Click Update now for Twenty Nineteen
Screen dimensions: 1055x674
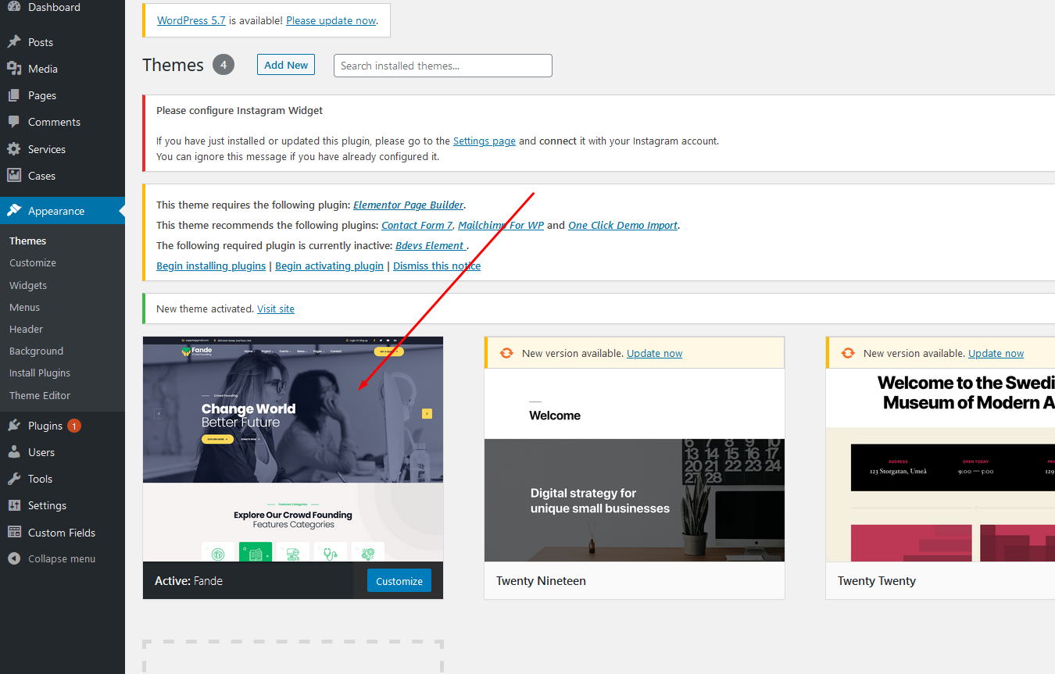(x=655, y=353)
